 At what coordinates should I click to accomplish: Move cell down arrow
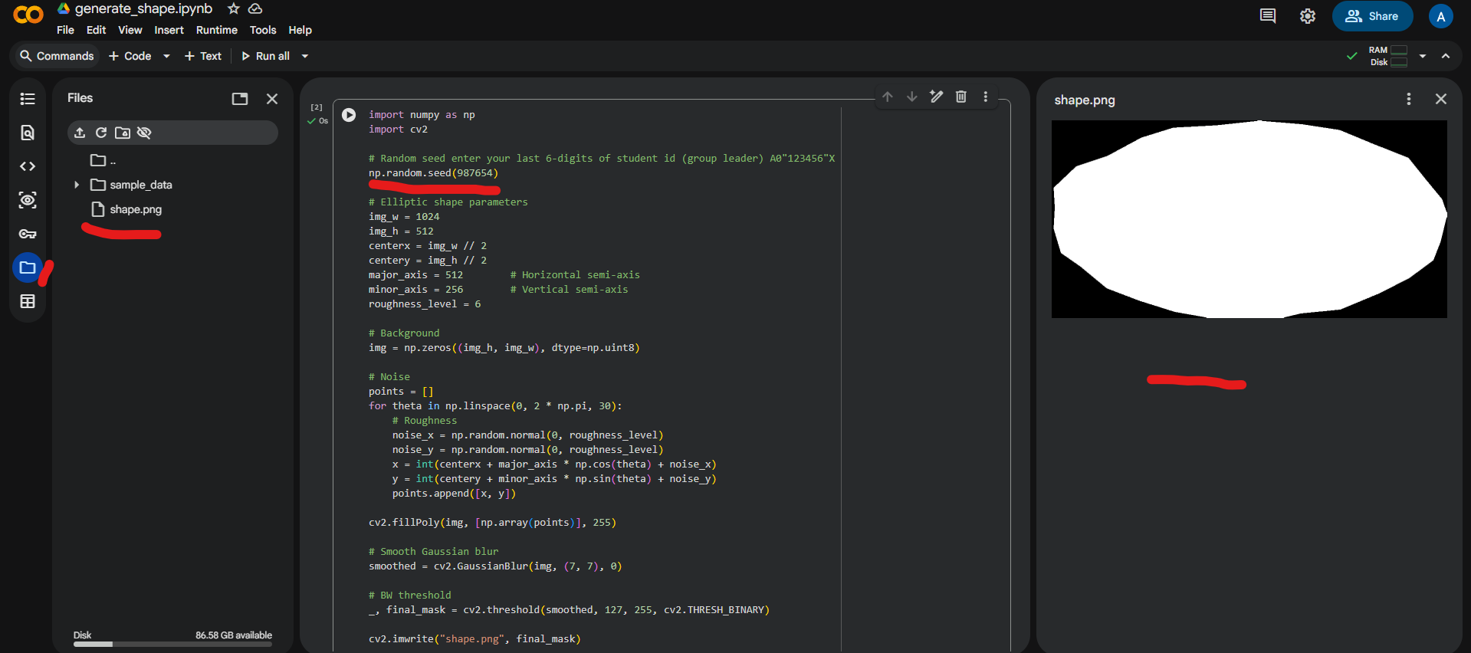point(912,97)
